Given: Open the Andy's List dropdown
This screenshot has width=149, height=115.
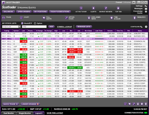Looking at the screenshot, I should (20, 27).
